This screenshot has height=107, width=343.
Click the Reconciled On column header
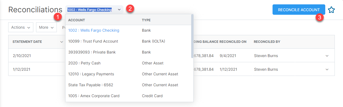(x=233, y=42)
